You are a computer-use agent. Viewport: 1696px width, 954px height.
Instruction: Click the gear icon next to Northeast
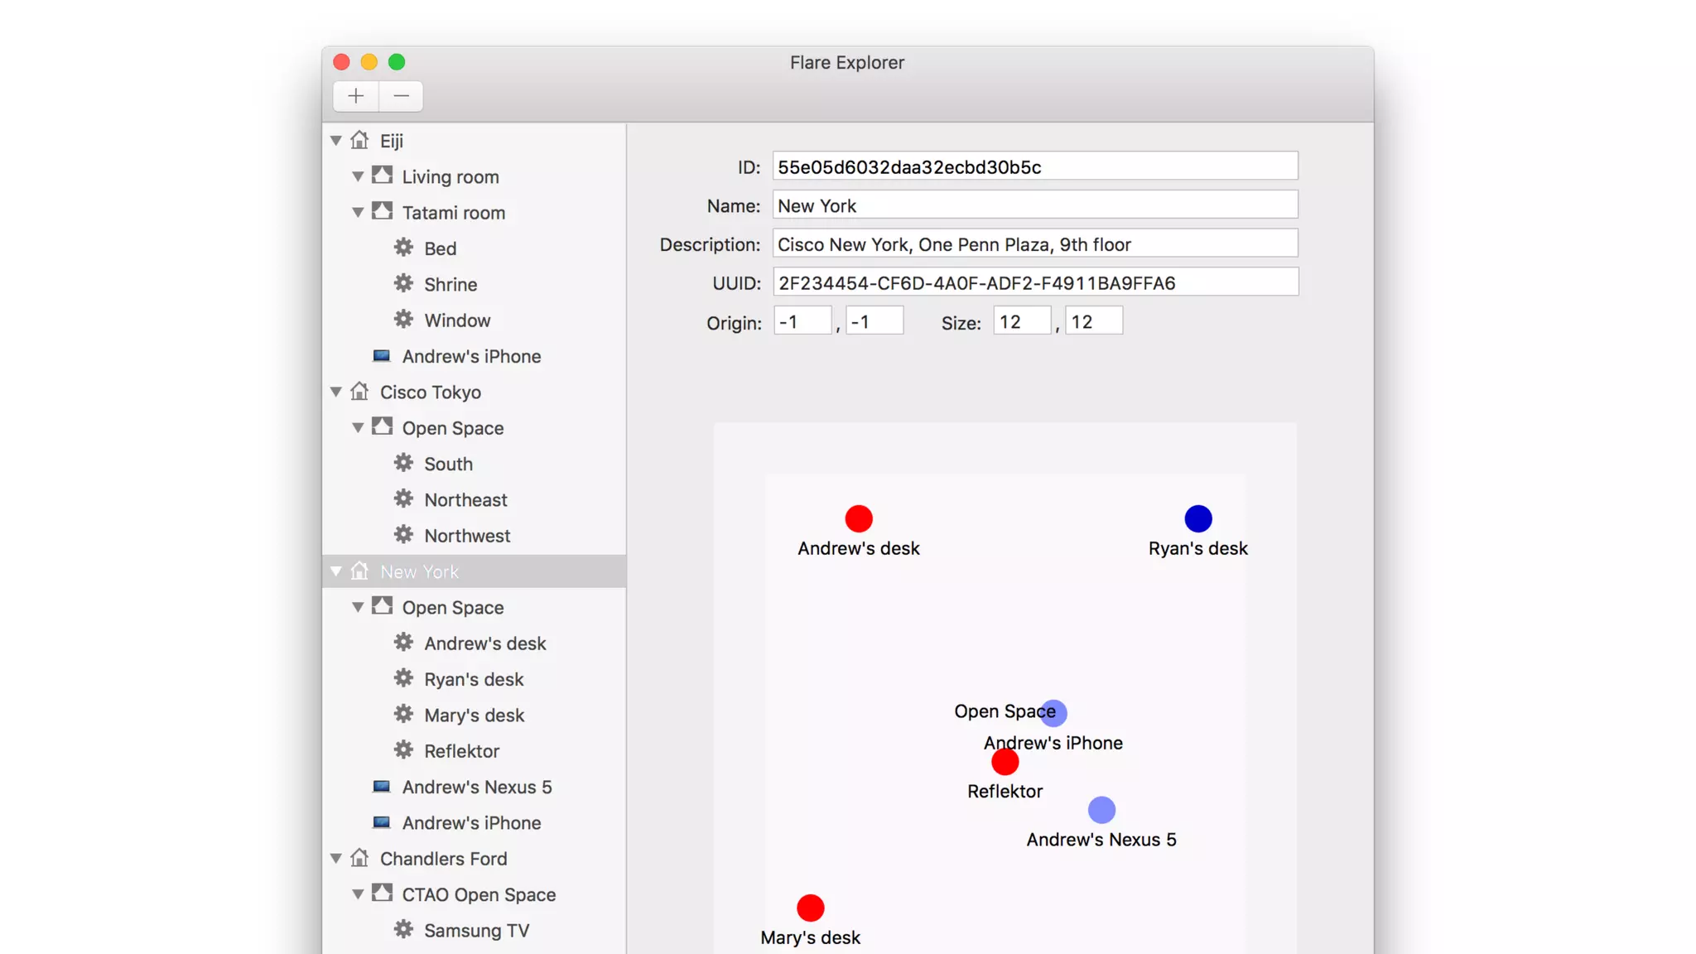tap(403, 499)
